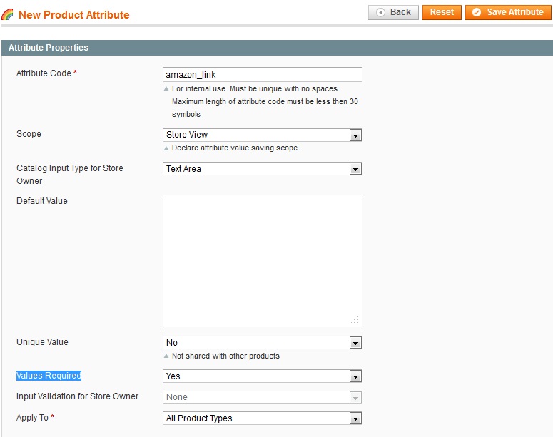Screen dimensions: 553x437
Task: Click the highlighted Values Required label
Action: coord(49,376)
